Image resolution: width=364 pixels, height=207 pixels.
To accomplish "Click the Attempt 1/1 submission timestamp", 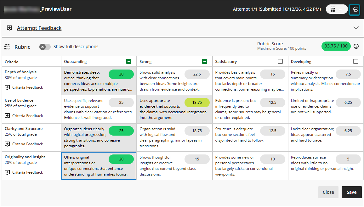I will click(277, 9).
